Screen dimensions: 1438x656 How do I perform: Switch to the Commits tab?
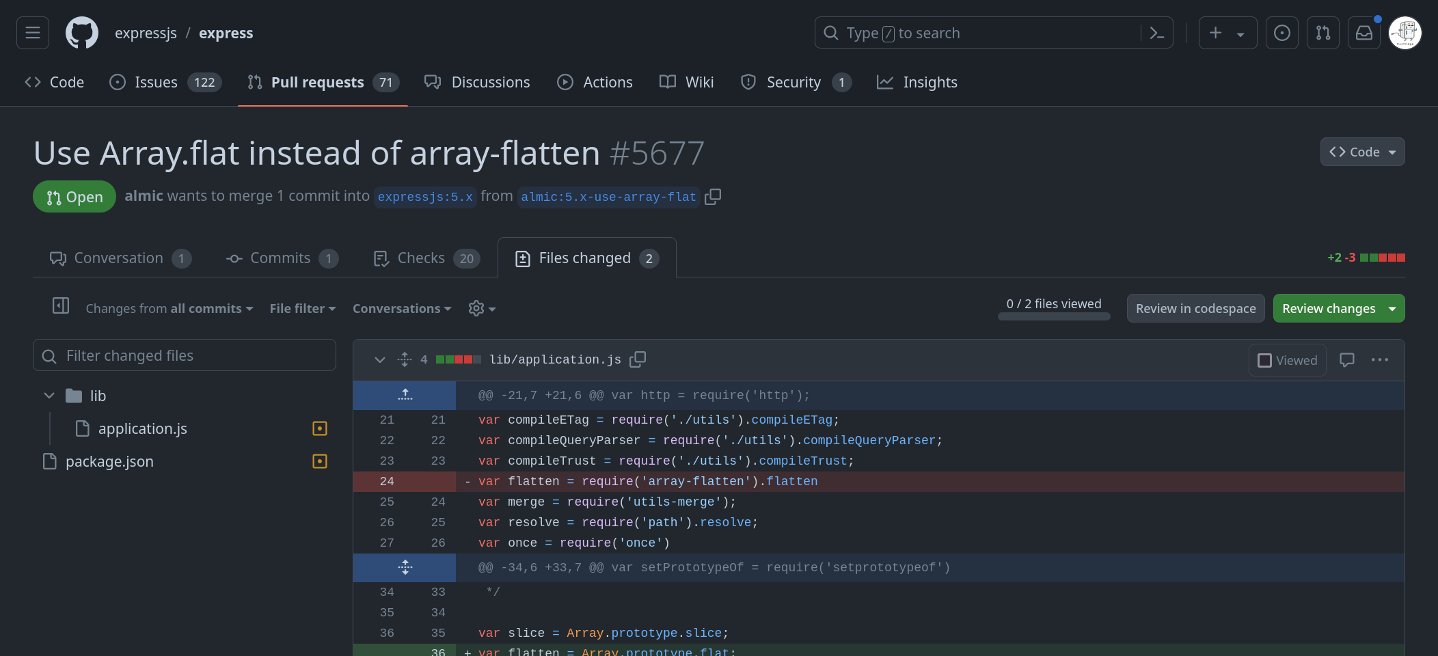pyautogui.click(x=282, y=258)
